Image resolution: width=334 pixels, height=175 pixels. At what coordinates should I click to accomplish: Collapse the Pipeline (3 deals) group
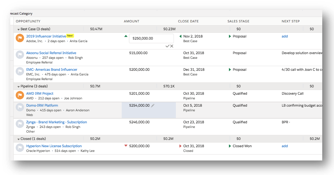click(x=19, y=87)
